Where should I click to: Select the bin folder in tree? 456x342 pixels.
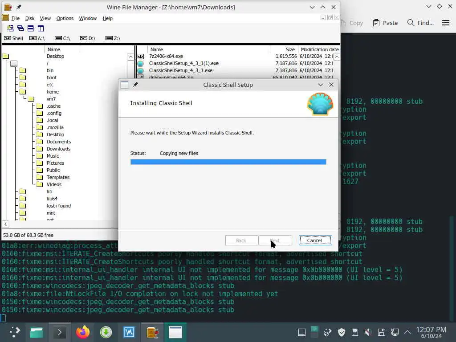click(50, 70)
